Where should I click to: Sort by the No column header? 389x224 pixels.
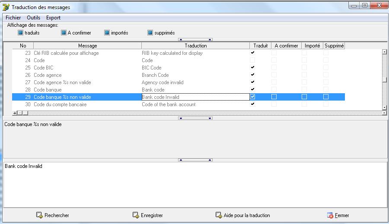(x=23, y=46)
